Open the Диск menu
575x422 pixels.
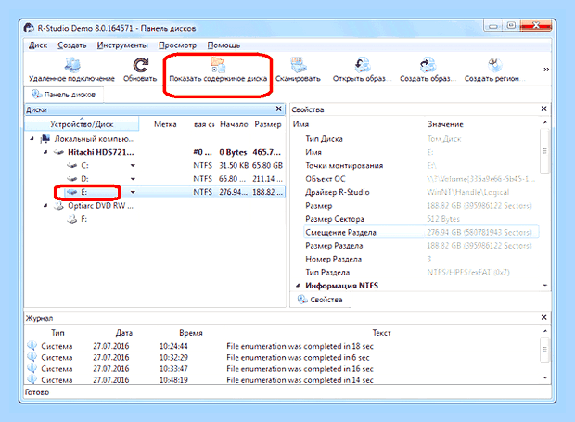(38, 45)
